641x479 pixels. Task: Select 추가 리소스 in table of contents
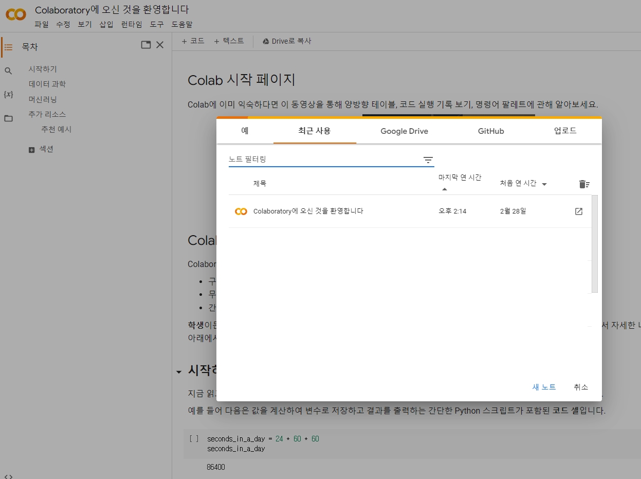click(x=47, y=114)
